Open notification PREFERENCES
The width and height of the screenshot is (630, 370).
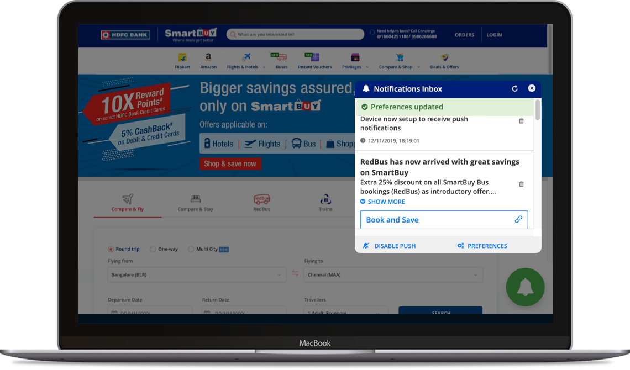click(482, 246)
